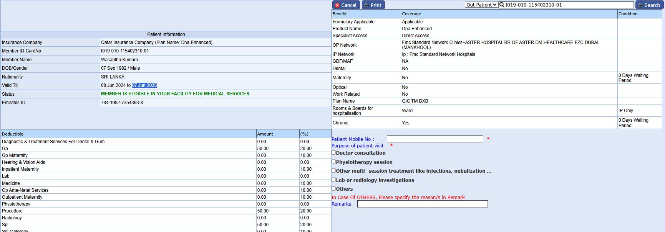
Task: Open the Out Patient dropdown
Action: [481, 5]
